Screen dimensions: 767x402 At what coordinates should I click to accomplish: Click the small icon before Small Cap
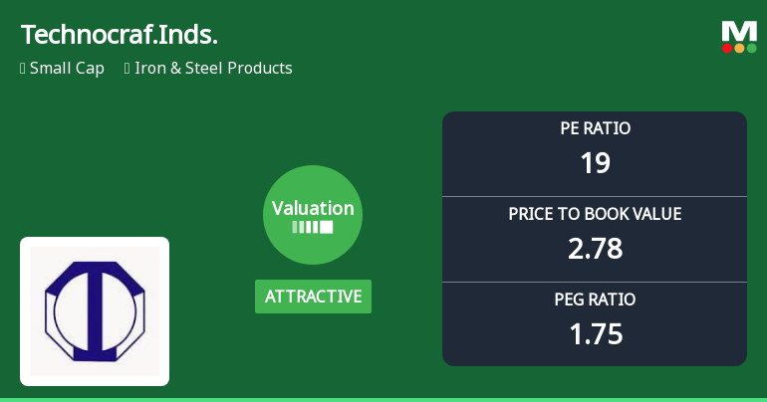(x=23, y=69)
